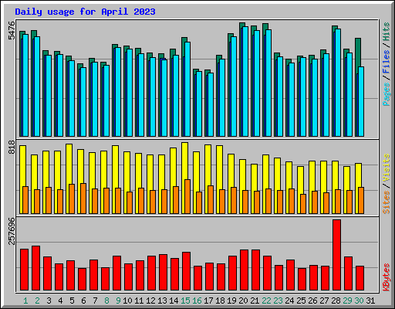This screenshot has height=309, width=395.
Task: Click the day 30 label on the x-axis
Action: (359, 301)
